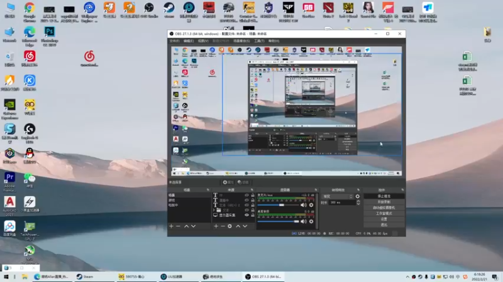Click the 停止推流 button
Viewport: 503px width, 282px height.
384,196
